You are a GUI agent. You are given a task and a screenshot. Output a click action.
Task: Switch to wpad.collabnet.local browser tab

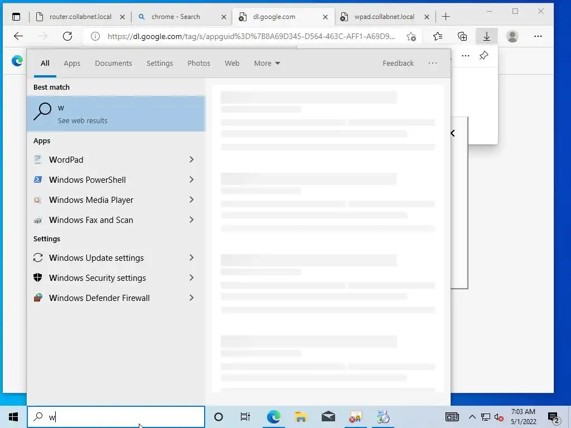[x=384, y=17]
